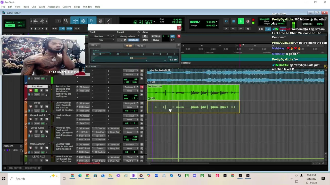Toggle Grid edit mode
The height and width of the screenshot is (185, 330).
coord(20,26)
